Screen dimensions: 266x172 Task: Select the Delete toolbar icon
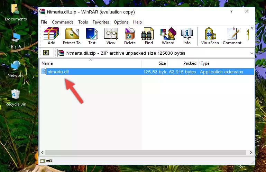tap(130, 36)
